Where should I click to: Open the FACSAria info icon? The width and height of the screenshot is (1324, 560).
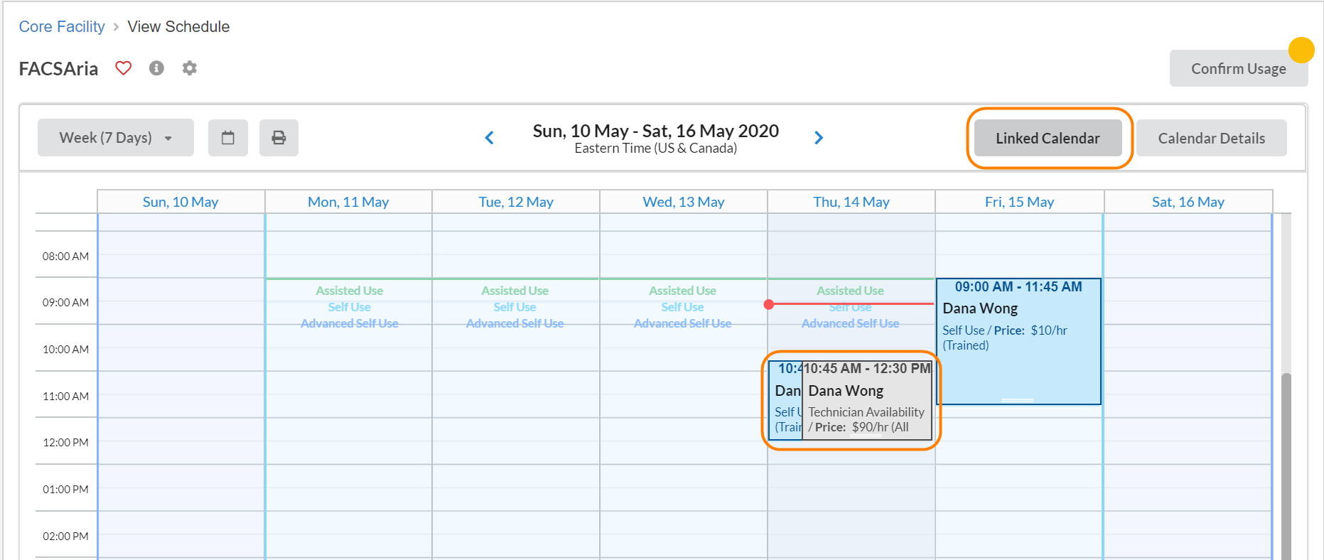[x=156, y=68]
